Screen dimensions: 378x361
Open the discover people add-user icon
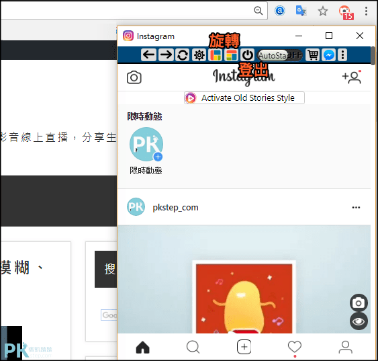pyautogui.click(x=352, y=77)
